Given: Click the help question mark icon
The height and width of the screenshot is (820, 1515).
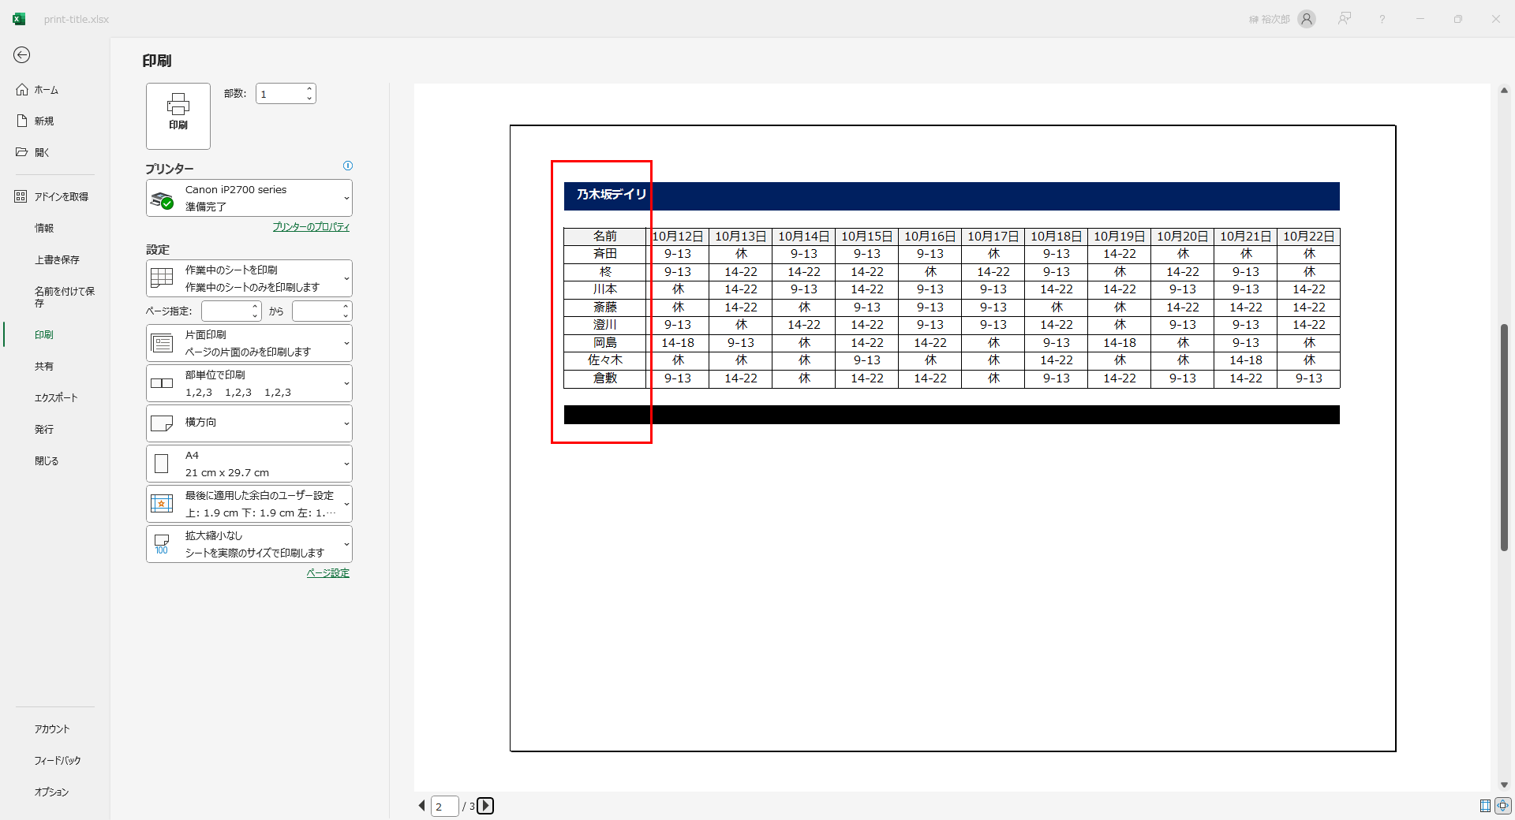Looking at the screenshot, I should [x=1382, y=19].
